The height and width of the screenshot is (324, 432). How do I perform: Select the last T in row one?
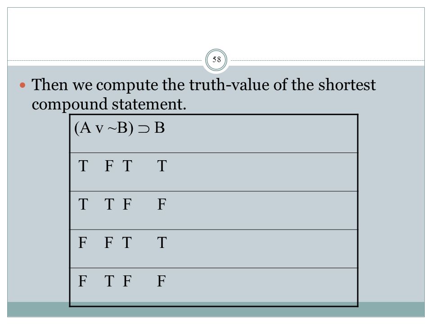[x=162, y=166]
